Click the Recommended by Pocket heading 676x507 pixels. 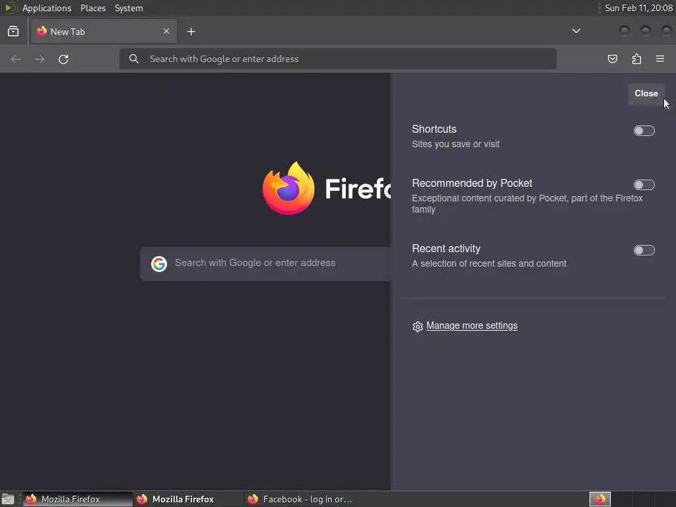471,184
